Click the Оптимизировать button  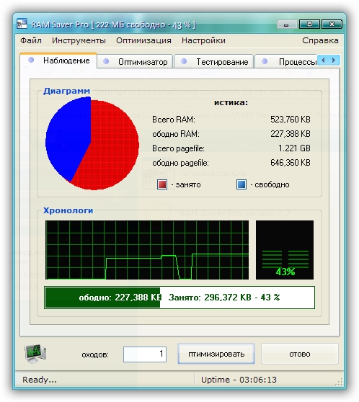216,354
